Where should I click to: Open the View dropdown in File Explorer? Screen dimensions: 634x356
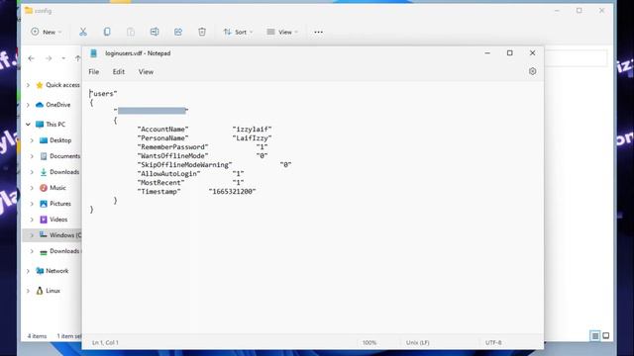coord(282,32)
